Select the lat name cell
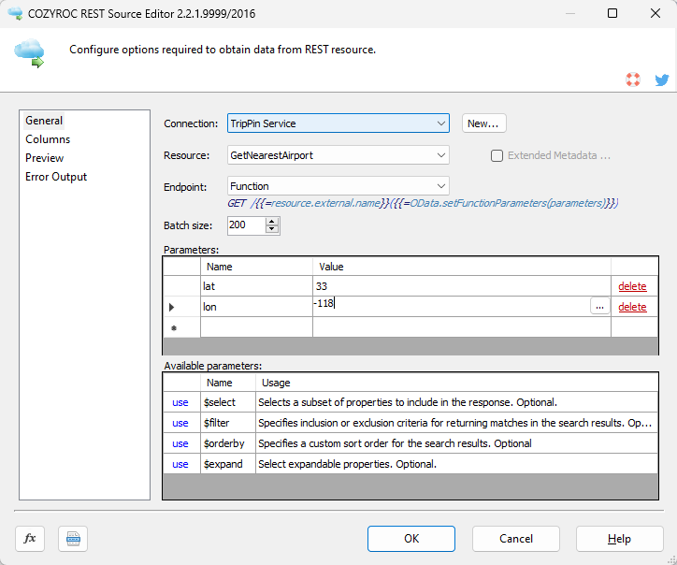 [256, 286]
